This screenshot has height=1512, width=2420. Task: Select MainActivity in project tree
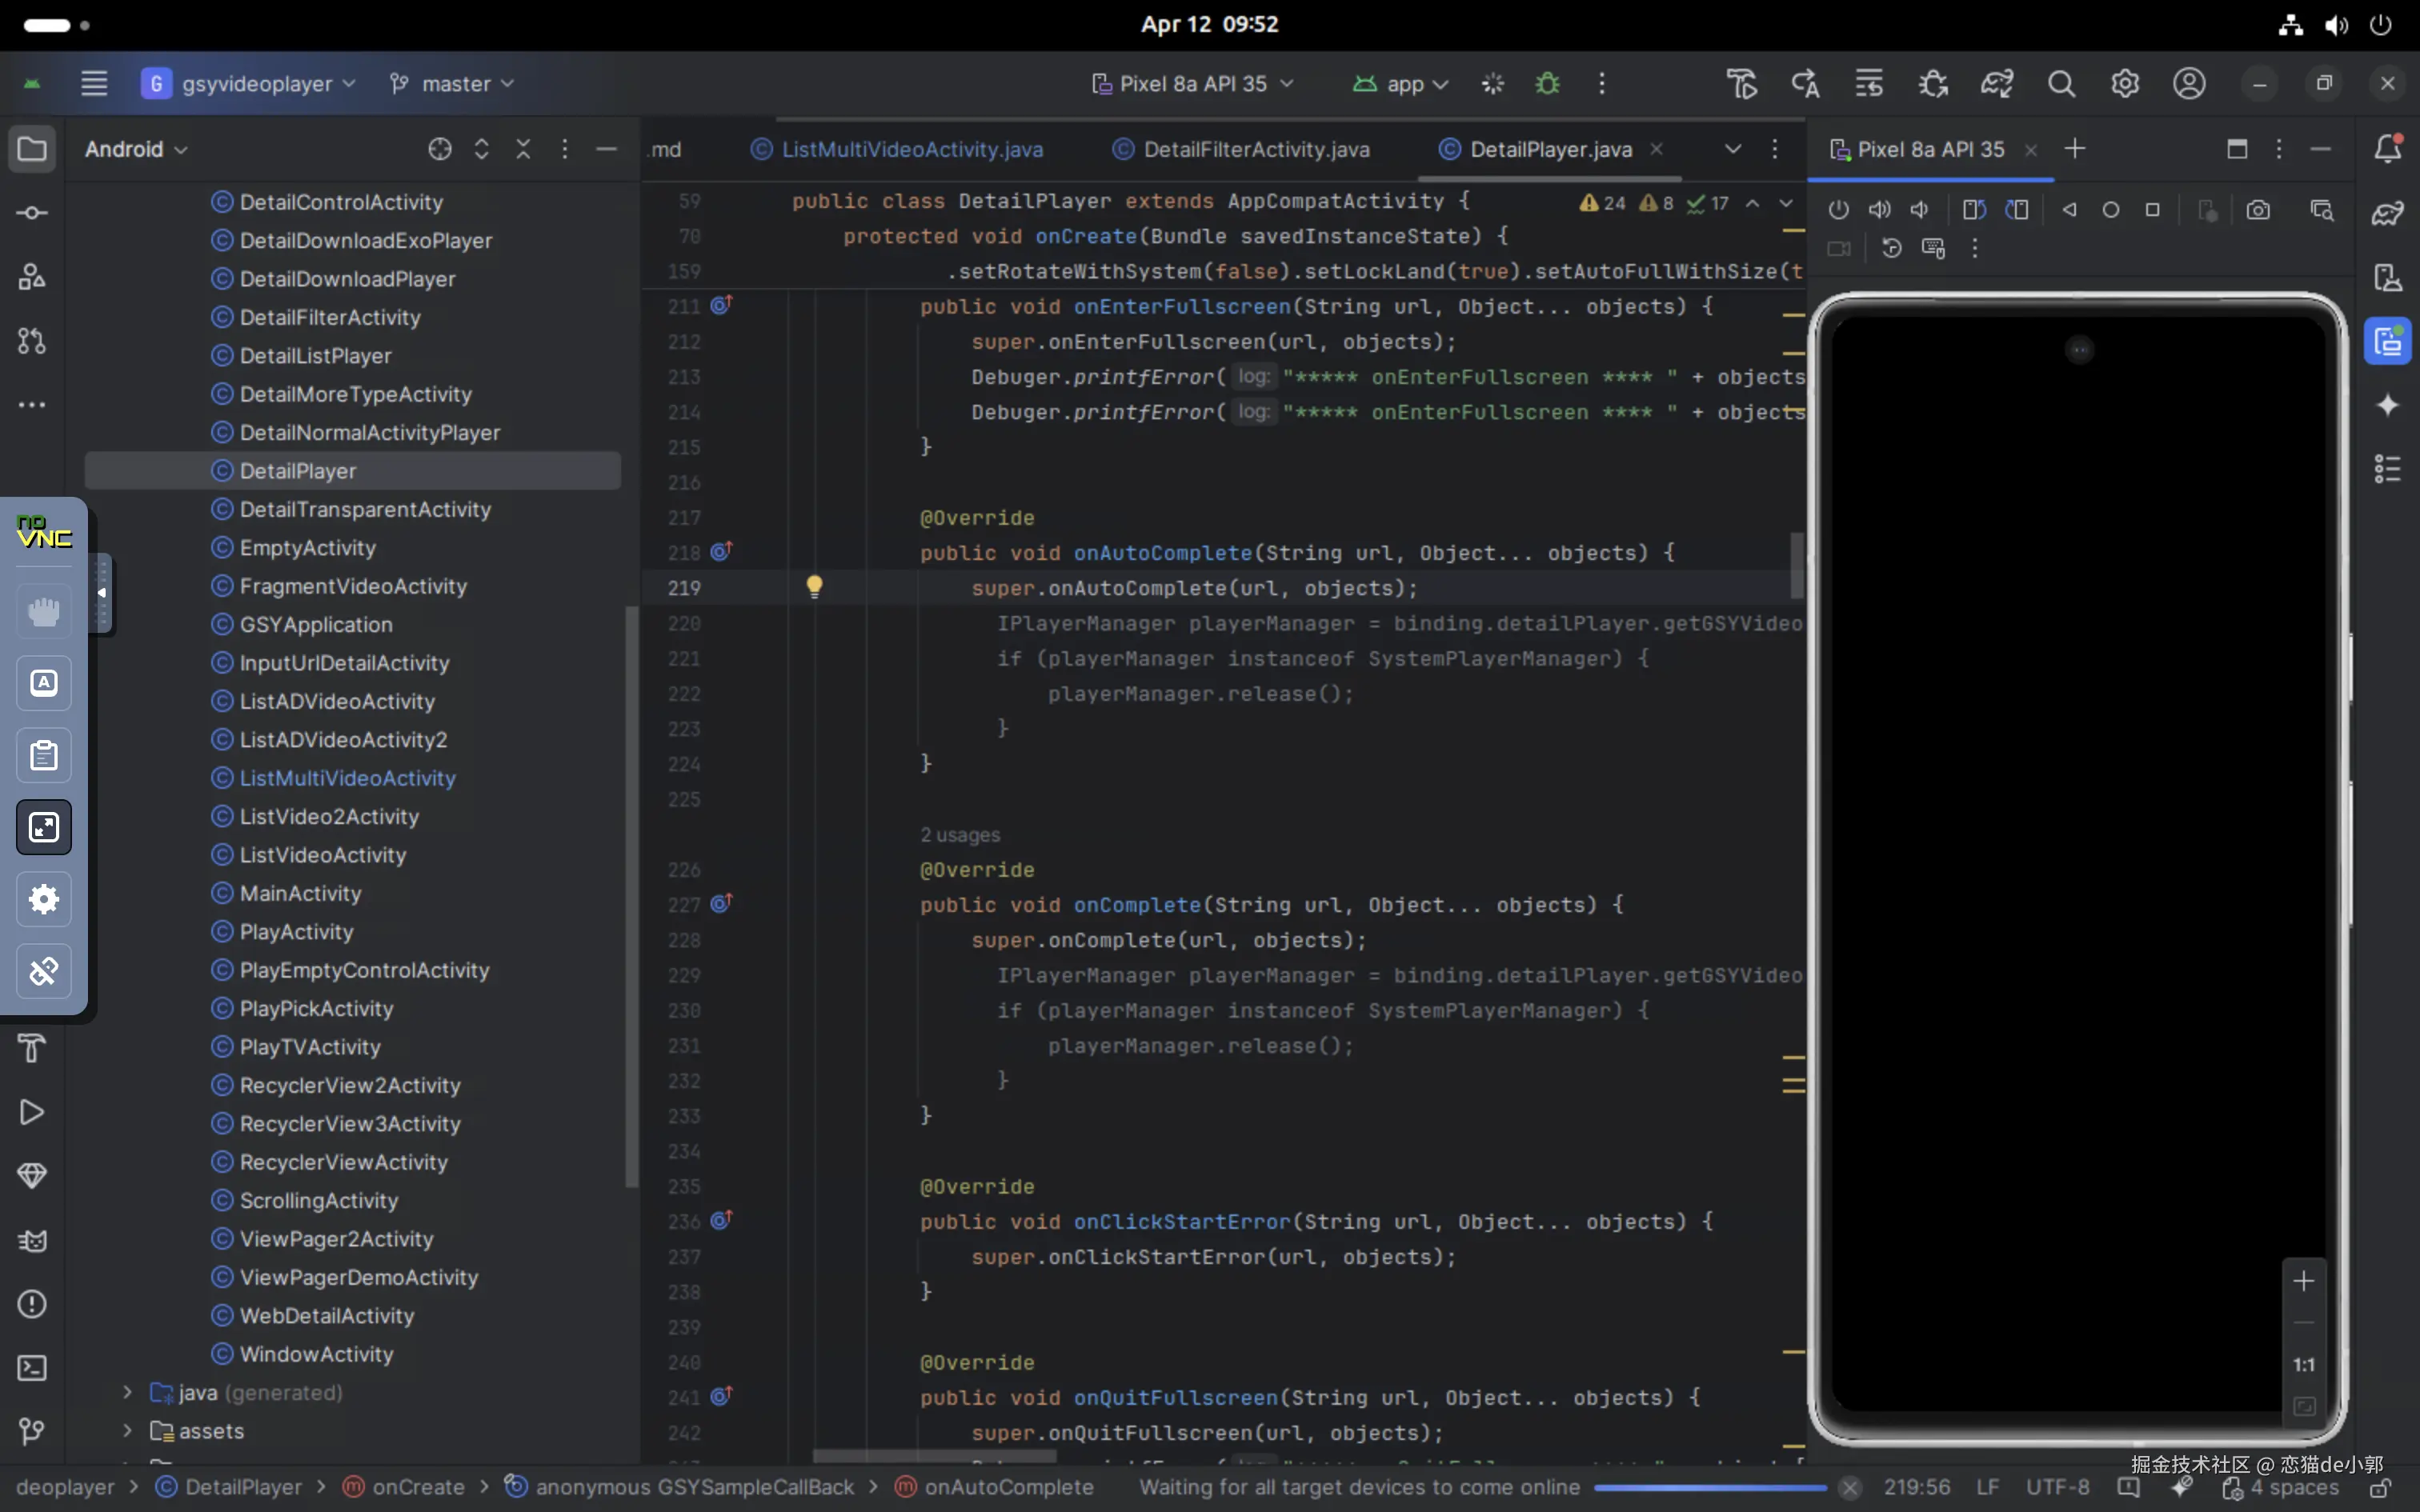click(300, 893)
